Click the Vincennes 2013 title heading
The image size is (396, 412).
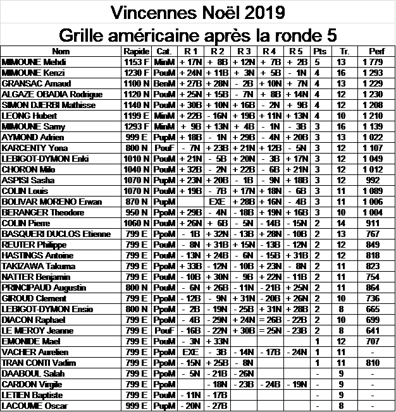[x=197, y=11]
